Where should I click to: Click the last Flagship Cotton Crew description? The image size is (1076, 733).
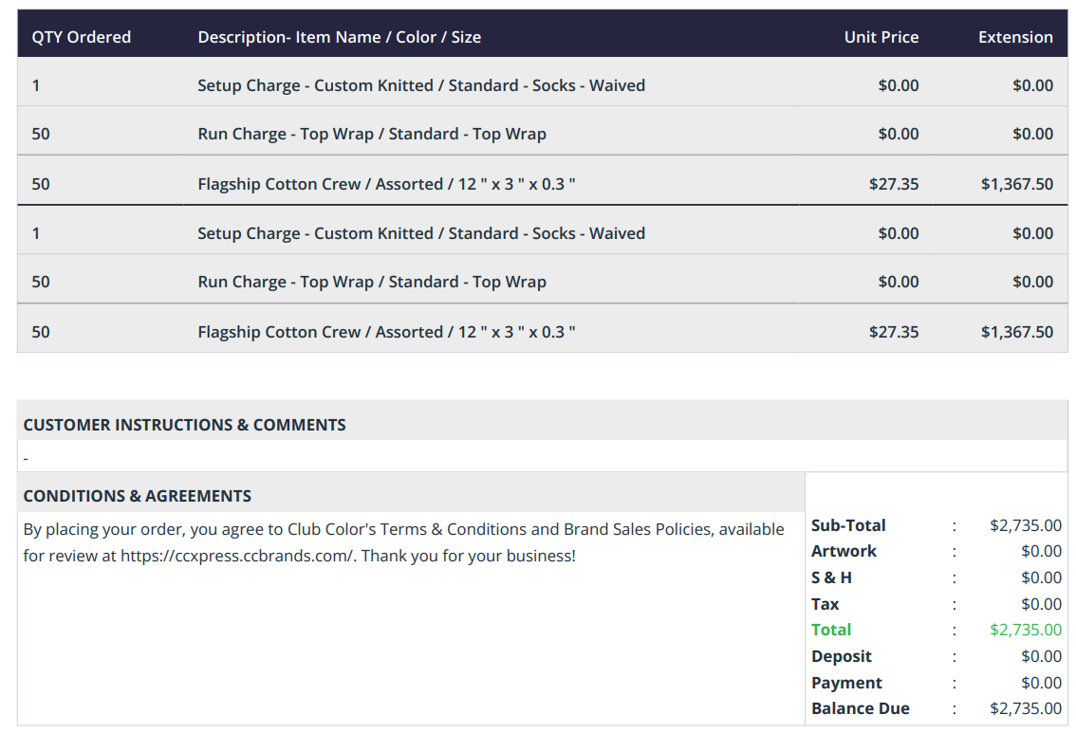pyautogui.click(x=386, y=332)
